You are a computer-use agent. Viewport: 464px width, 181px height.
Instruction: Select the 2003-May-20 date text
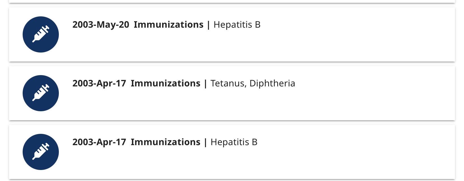pos(101,25)
